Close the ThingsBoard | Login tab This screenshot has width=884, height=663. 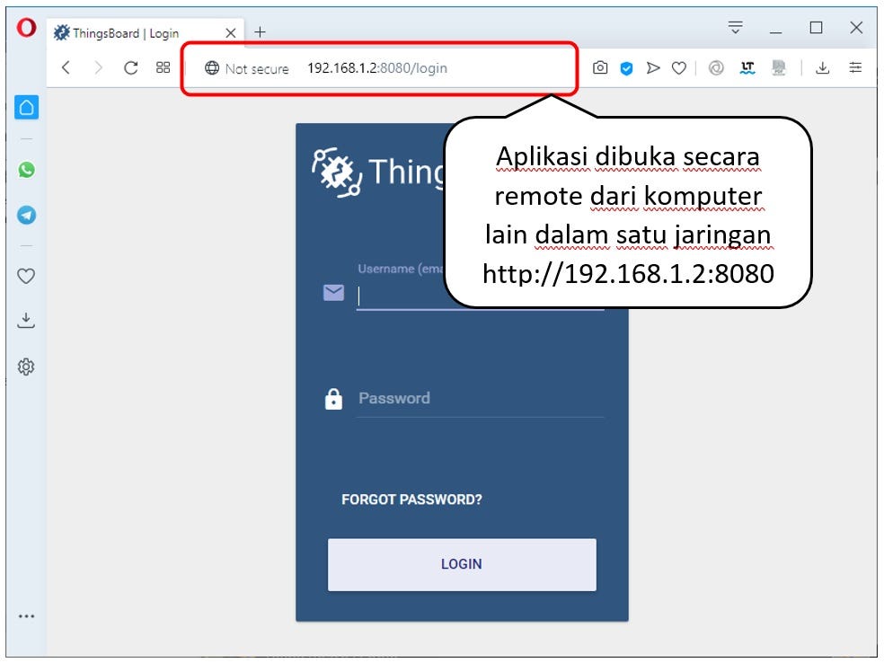click(x=231, y=33)
